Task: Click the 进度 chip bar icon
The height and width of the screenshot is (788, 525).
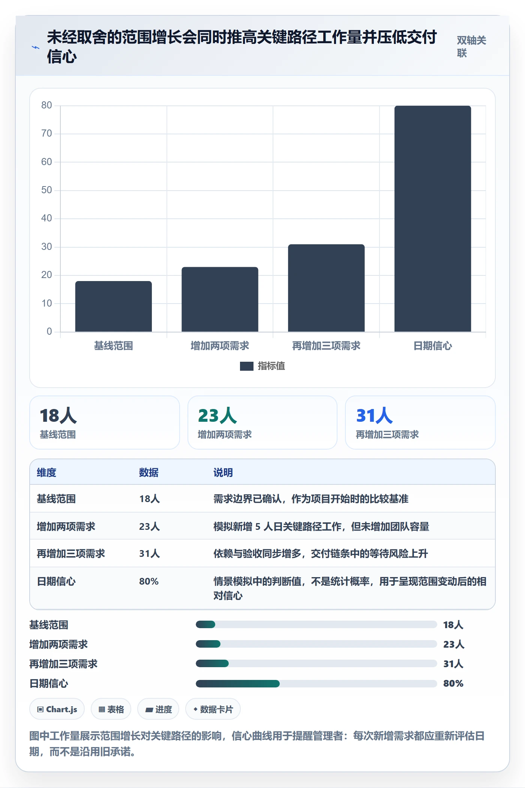Action: (149, 710)
